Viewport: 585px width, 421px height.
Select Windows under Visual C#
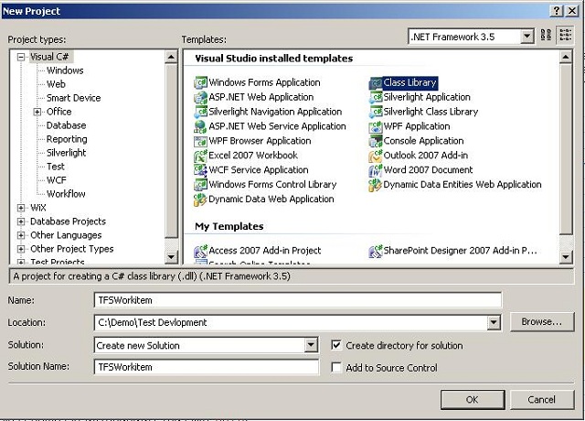click(65, 70)
